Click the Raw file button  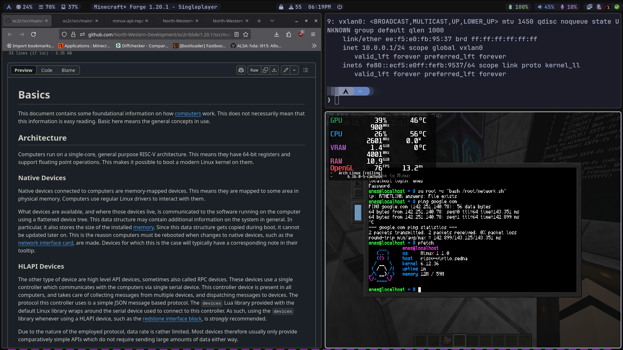pyautogui.click(x=254, y=70)
